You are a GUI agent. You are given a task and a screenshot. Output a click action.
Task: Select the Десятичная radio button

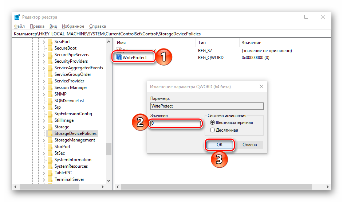point(213,130)
